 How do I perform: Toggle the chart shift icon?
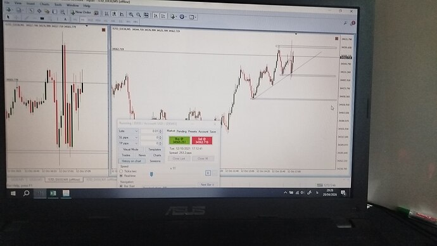tap(163, 16)
